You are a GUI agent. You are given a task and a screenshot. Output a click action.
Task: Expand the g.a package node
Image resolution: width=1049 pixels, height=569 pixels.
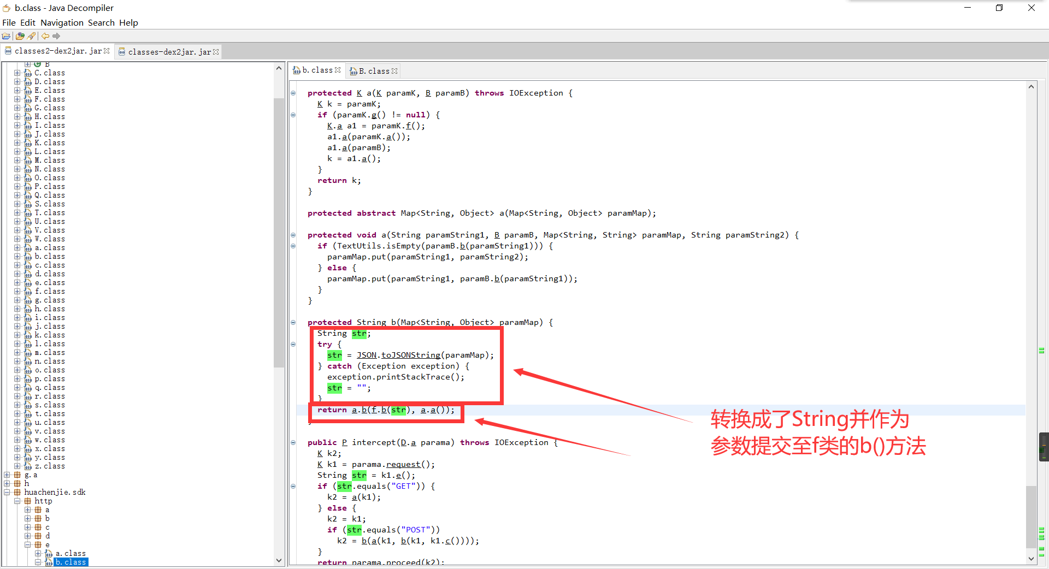[x=7, y=475]
